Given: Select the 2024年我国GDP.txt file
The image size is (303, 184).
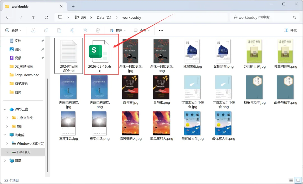Looking at the screenshot, I should pyautogui.click(x=69, y=56).
